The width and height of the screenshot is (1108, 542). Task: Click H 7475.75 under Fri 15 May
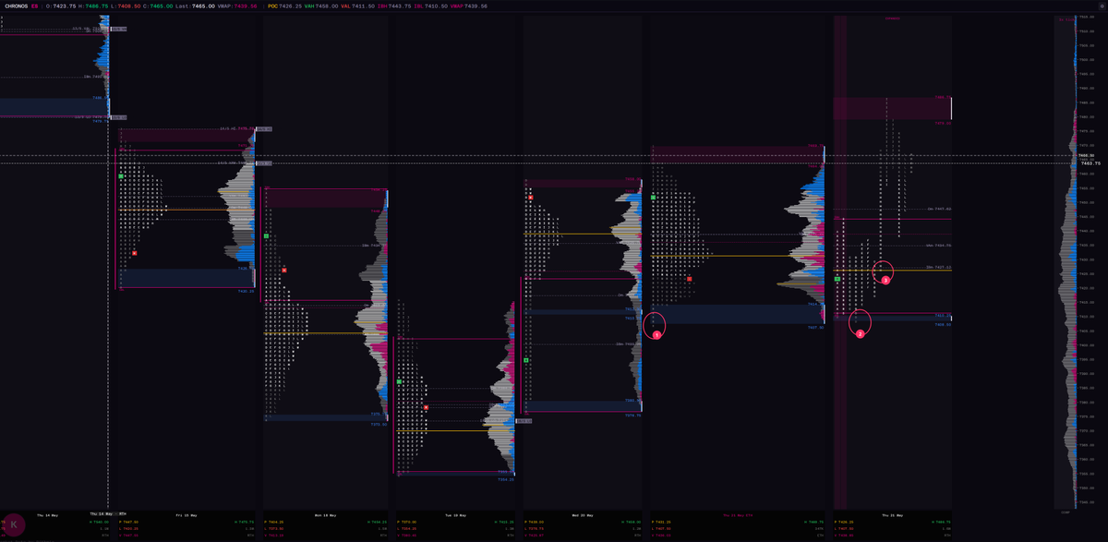click(x=244, y=522)
